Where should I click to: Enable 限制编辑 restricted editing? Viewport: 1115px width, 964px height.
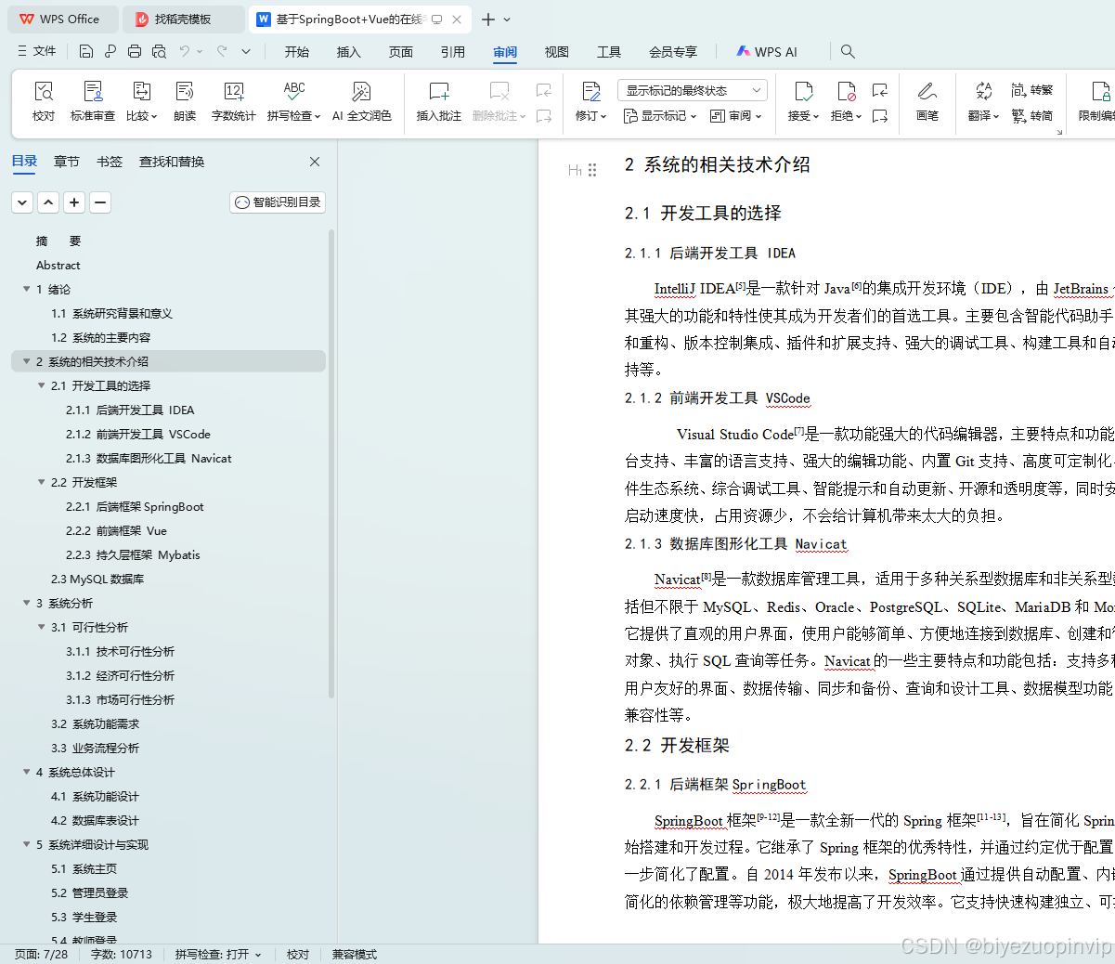click(x=1098, y=102)
